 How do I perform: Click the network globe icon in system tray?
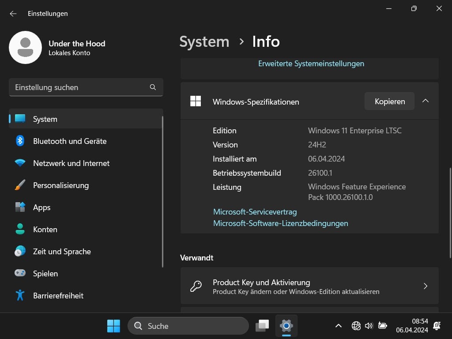tap(356, 326)
